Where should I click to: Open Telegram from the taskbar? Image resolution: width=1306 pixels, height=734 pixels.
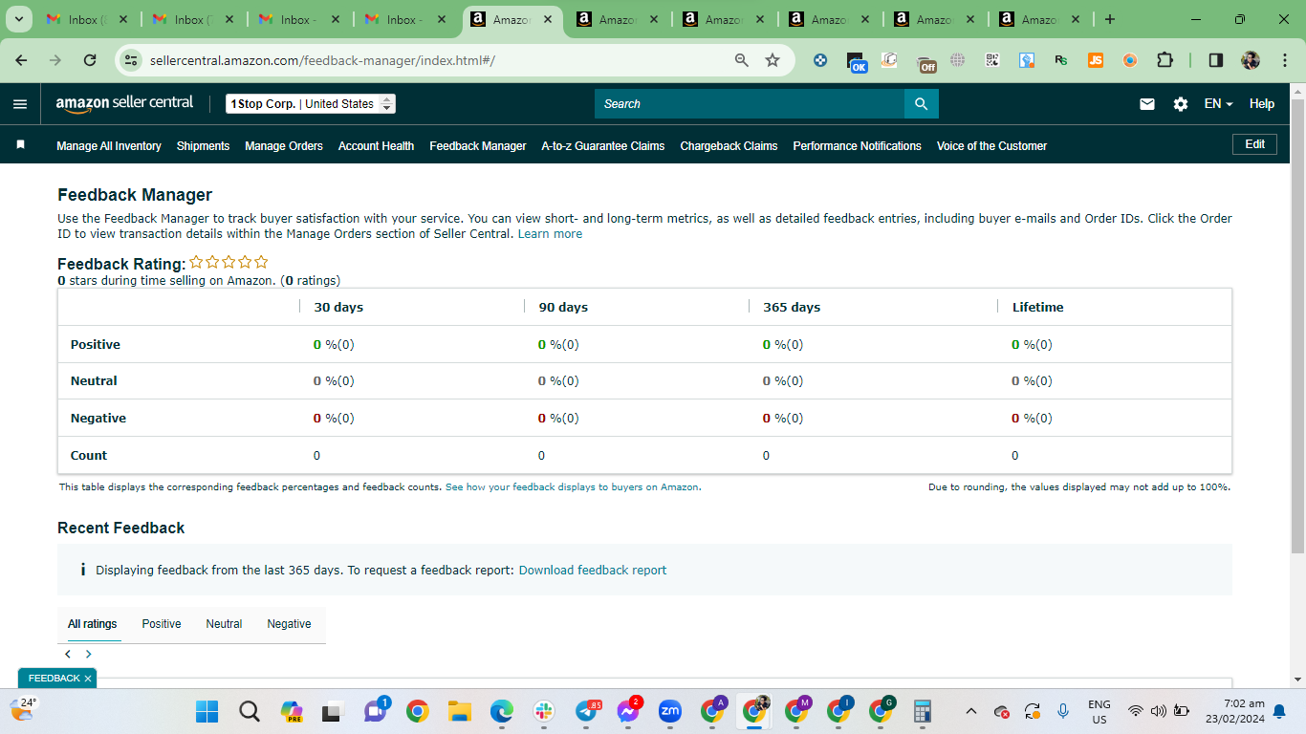587,711
